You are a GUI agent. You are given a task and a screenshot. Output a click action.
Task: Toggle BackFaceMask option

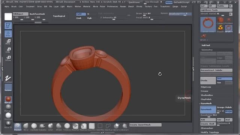point(37,14)
